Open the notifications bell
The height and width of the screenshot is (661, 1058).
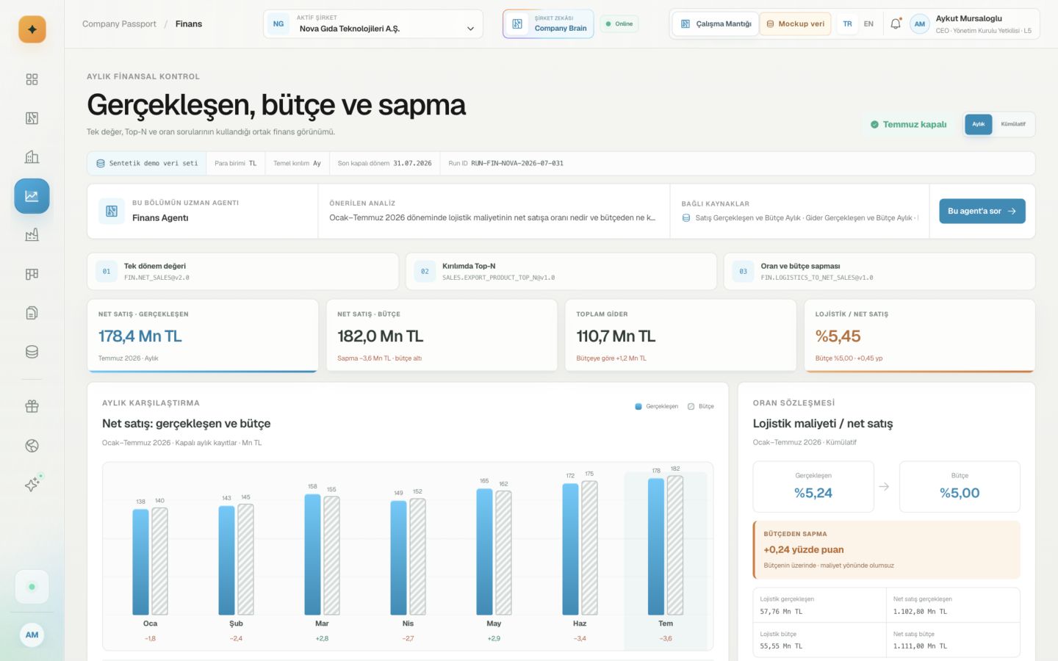[x=896, y=24]
